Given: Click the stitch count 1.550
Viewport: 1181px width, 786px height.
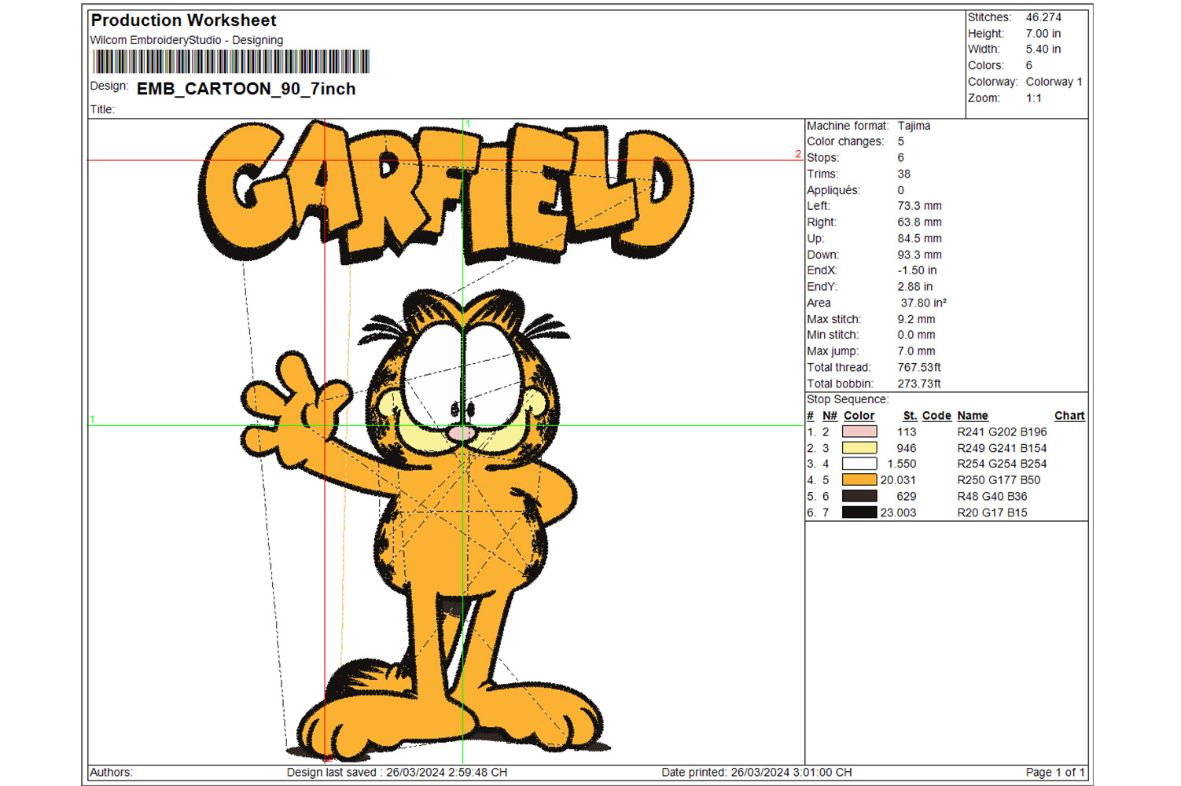Looking at the screenshot, I should coord(901,464).
